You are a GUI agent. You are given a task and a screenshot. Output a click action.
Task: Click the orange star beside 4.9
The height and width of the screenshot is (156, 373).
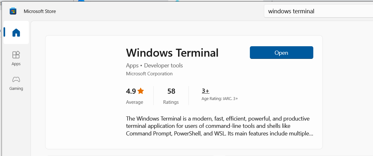point(141,91)
